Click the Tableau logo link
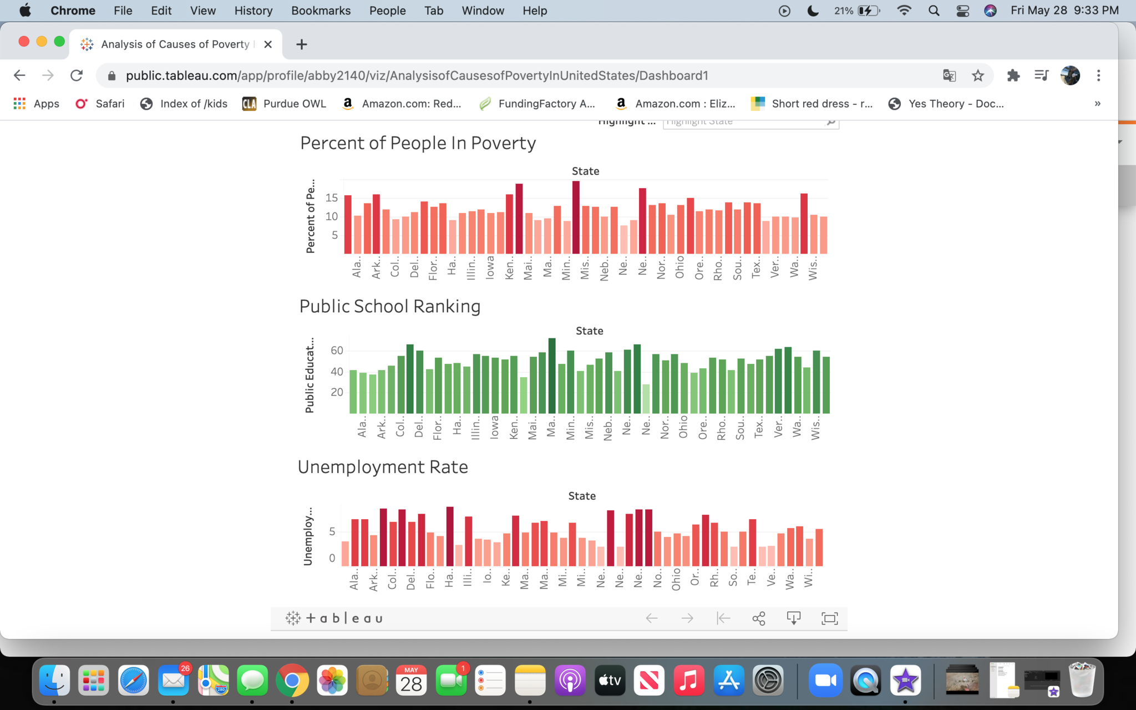Viewport: 1136px width, 710px height. pos(334,618)
